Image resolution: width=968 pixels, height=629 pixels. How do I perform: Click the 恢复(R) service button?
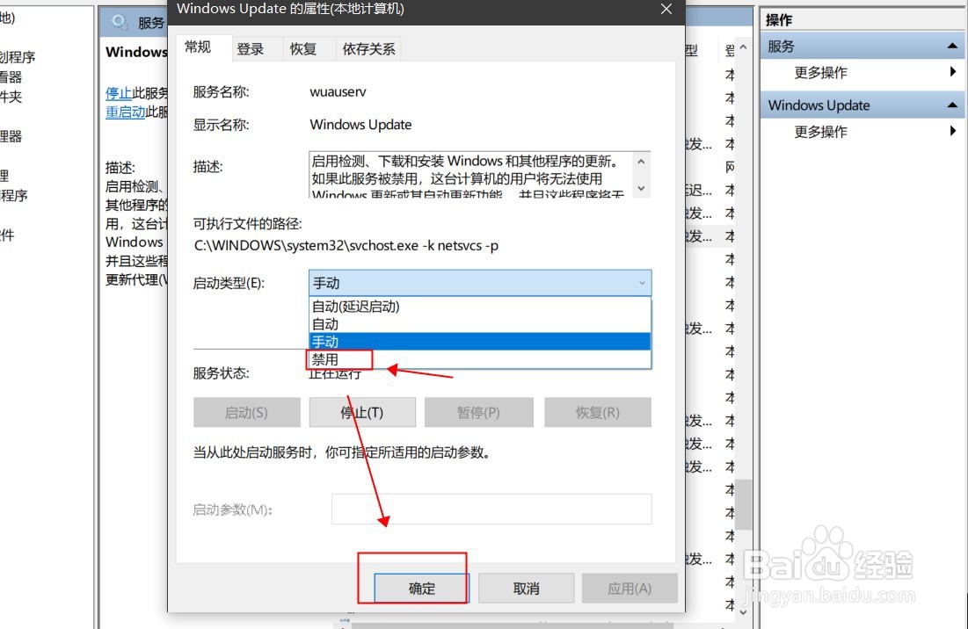[598, 413]
